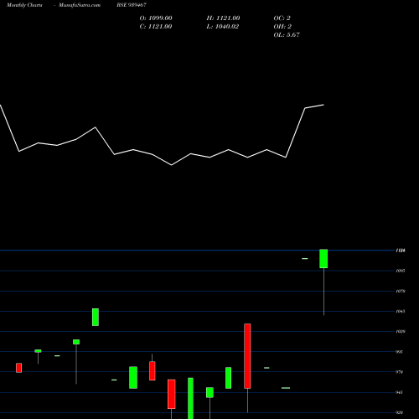Image resolution: width=419 pixels, height=419 pixels.
Task: Click the open value 'O: 1099.00'
Action: [x=156, y=18]
